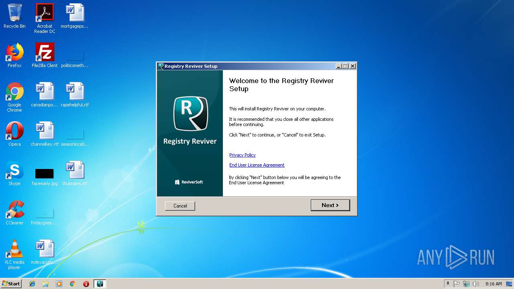Show hidden tray icons arrow
This screenshot has height=289, width=514.
448,284
